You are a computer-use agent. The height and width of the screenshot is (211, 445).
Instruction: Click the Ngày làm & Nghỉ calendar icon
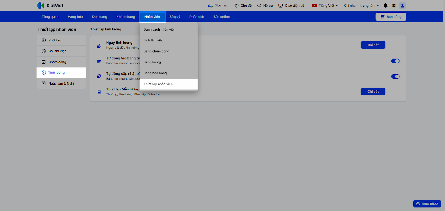[44, 83]
